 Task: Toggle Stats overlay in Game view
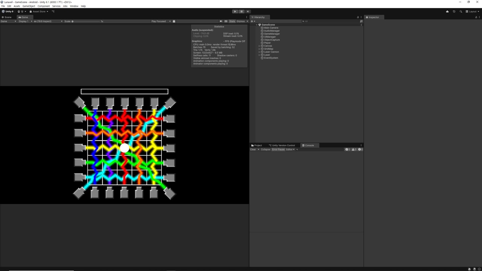(x=232, y=21)
